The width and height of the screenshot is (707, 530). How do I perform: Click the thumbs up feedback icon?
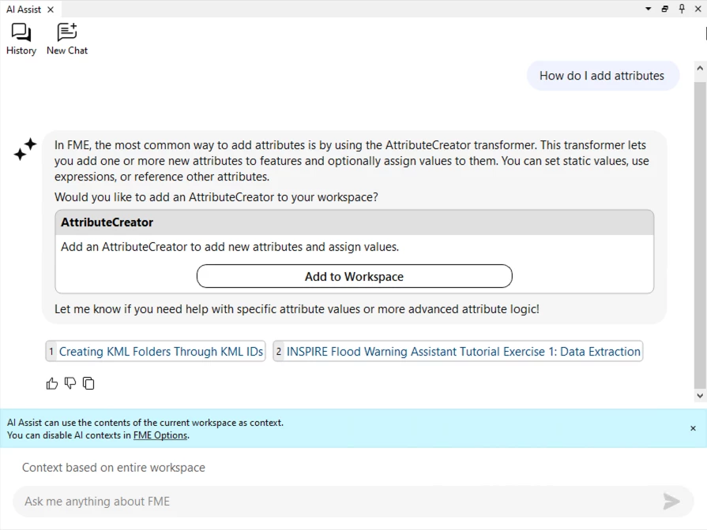tap(52, 383)
